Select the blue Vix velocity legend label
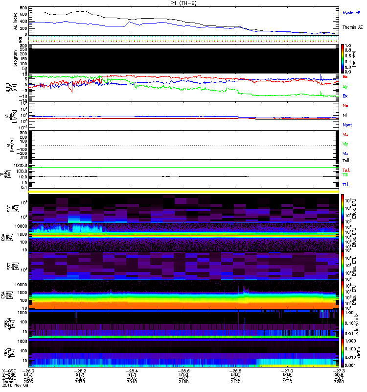 pos(345,153)
